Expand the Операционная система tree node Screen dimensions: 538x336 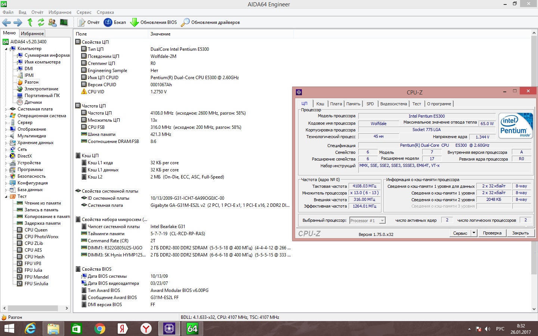pyautogui.click(x=6, y=116)
